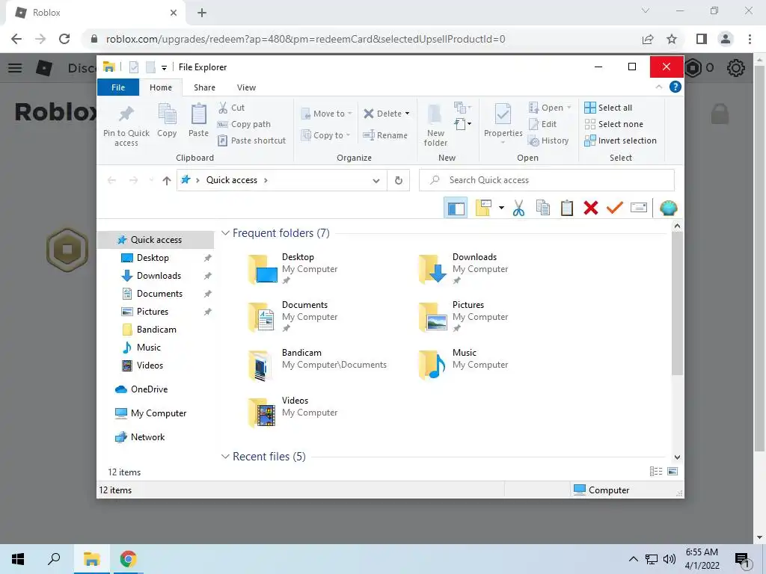The height and width of the screenshot is (574, 766).
Task: Select Pictures folder in Frequent folders
Action: [463, 316]
